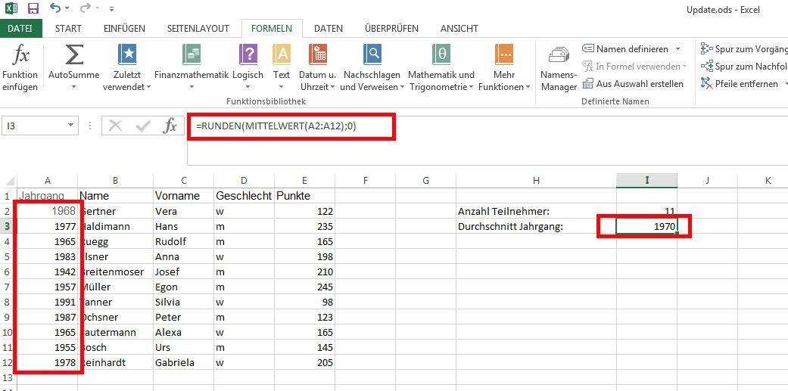Image resolution: width=788 pixels, height=391 pixels.
Task: Open the Finanzmathematik functions icon
Action: pyautogui.click(x=192, y=54)
